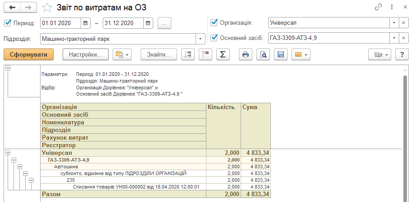Calculate sum of selected cells (Sigma)
The height and width of the screenshot is (202, 411).
223,55
